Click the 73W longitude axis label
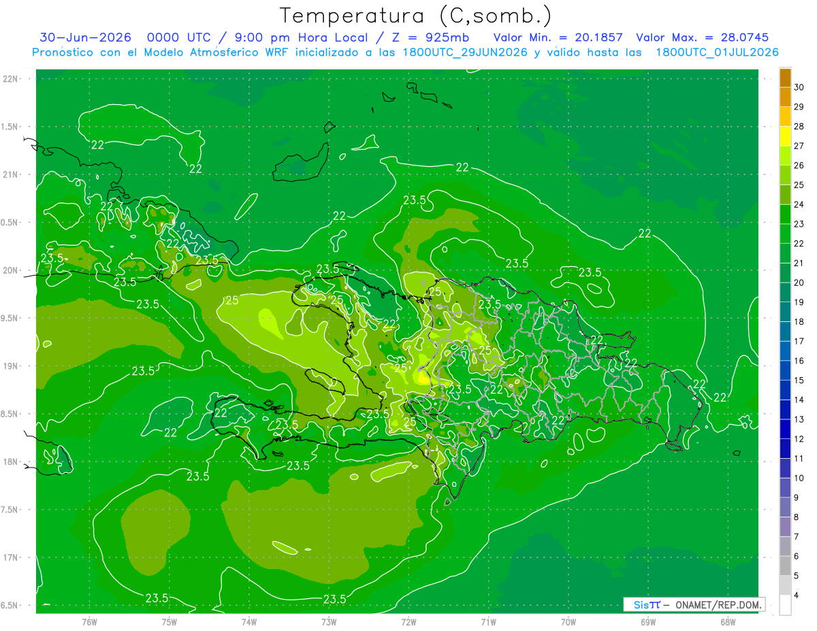 click(329, 621)
